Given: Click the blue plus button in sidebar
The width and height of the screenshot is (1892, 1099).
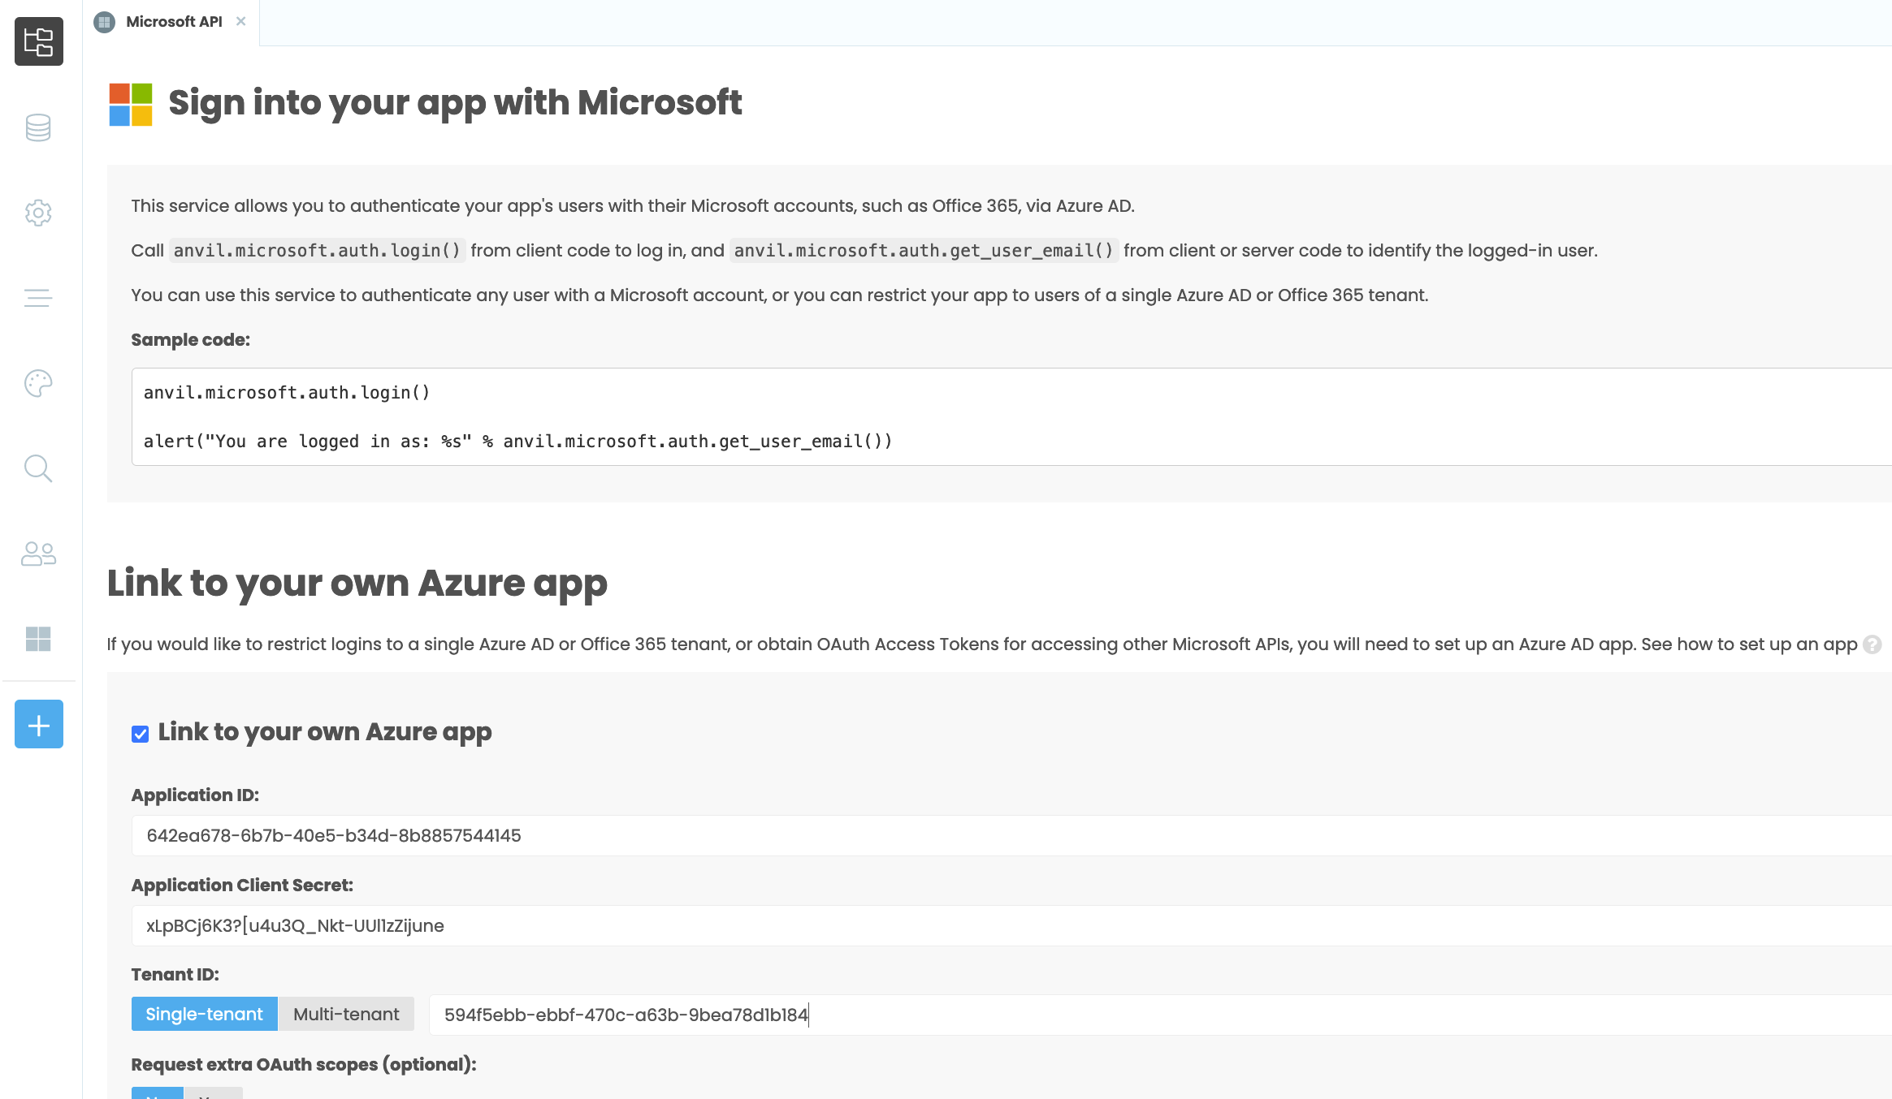Looking at the screenshot, I should pyautogui.click(x=38, y=724).
